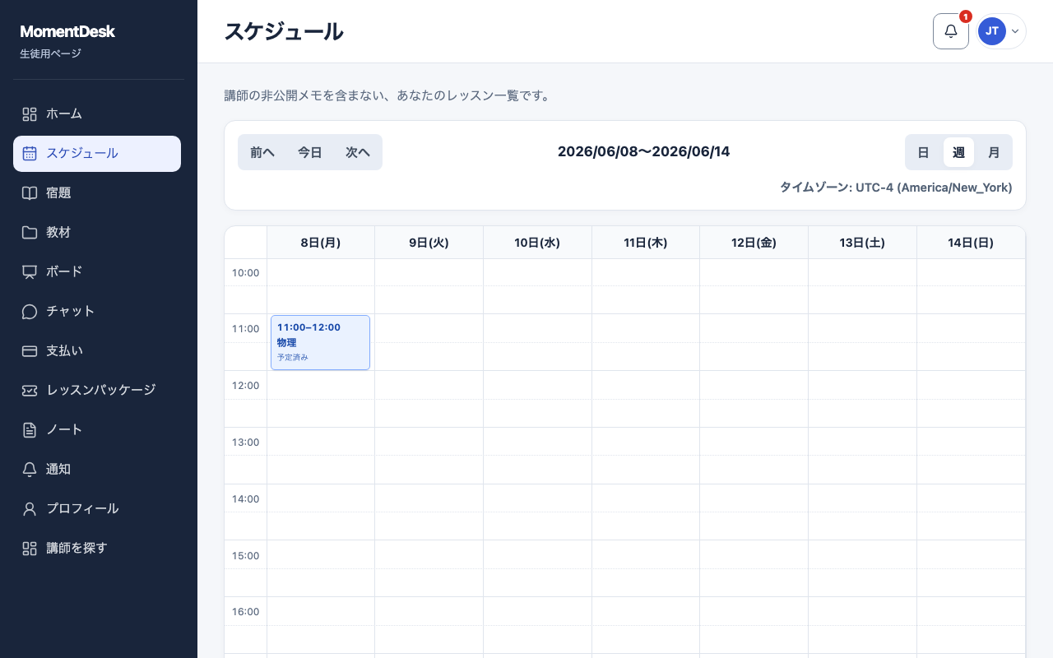Screen dimensions: 1053x658
Task: Click the 12日(金) column header
Action: click(x=754, y=243)
